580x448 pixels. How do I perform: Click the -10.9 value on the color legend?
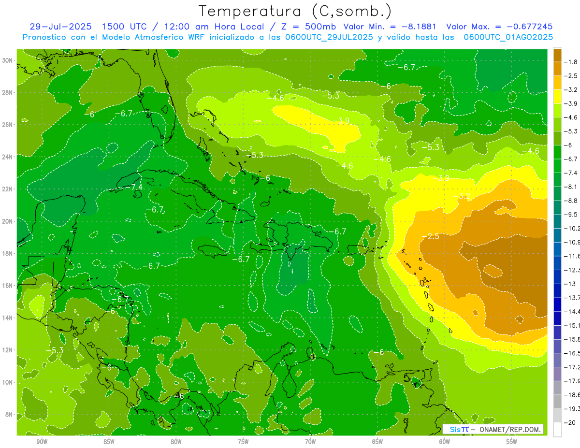(x=572, y=242)
